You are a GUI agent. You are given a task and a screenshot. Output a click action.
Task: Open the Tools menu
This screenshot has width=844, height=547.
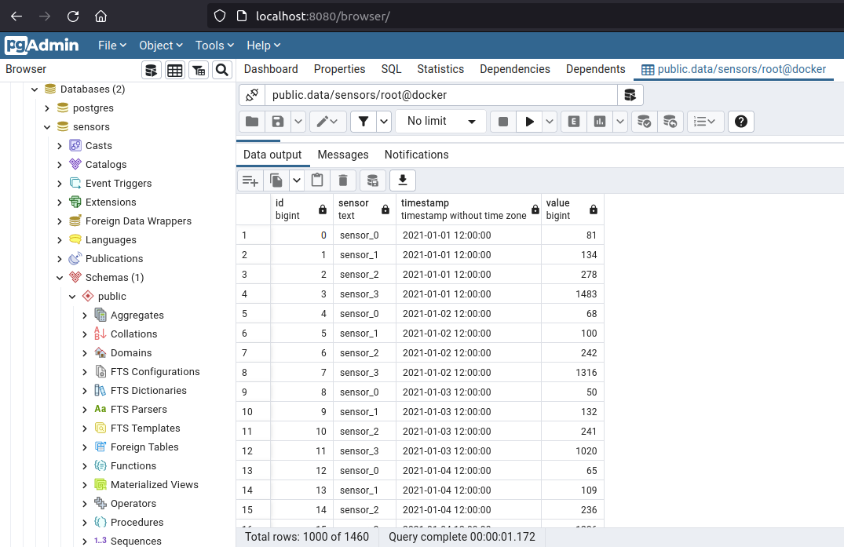pos(214,46)
